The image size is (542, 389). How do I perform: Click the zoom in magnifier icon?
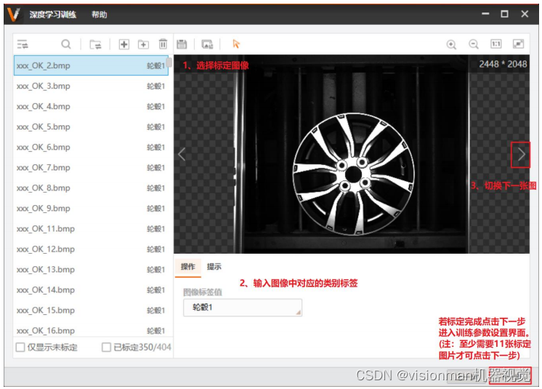click(x=451, y=44)
